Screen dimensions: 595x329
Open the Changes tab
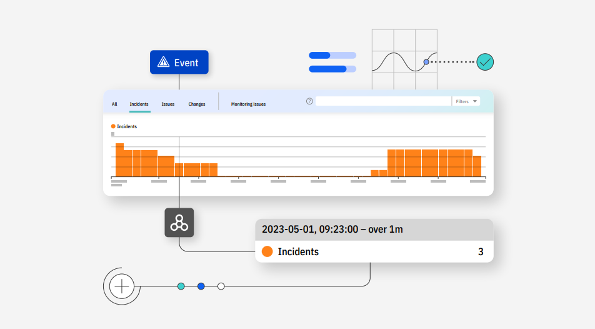click(197, 104)
